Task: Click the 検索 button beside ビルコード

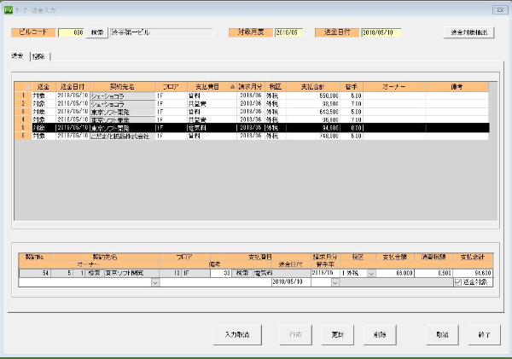Action: 97,32
